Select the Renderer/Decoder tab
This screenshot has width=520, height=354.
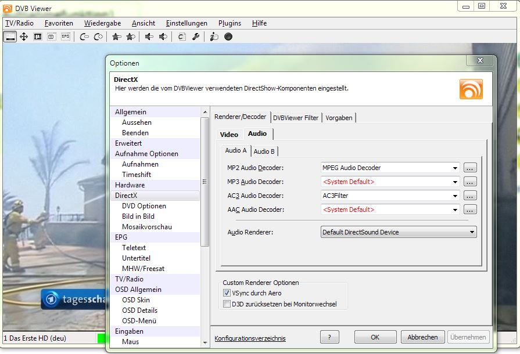[241, 117]
